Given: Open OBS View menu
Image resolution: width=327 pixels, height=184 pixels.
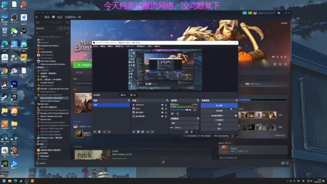Looking at the screenshot, I should (110, 46).
